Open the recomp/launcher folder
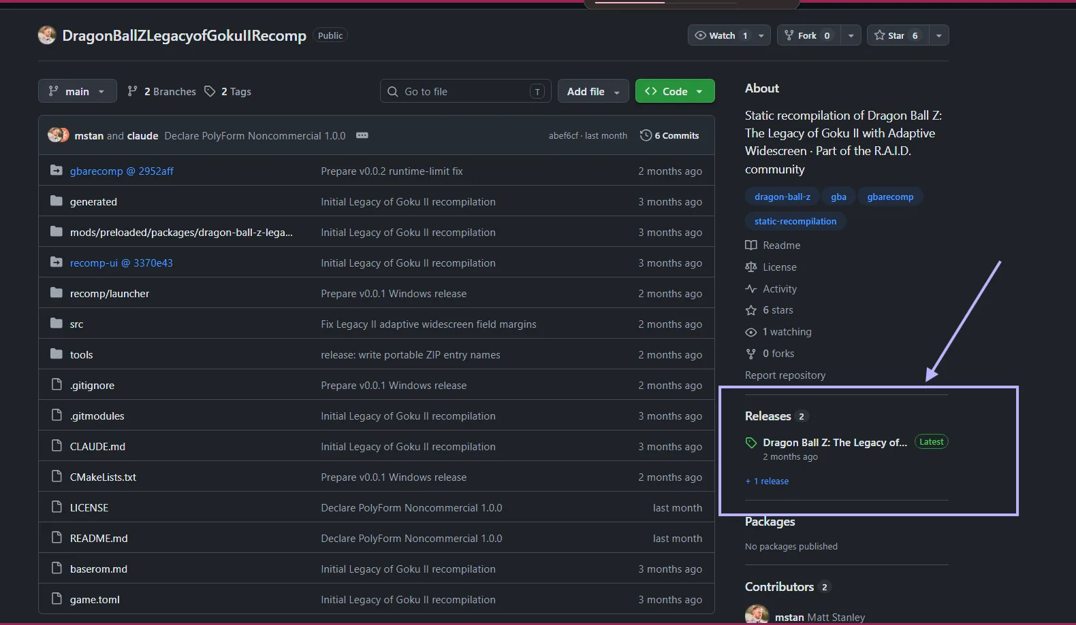1076x625 pixels. (110, 293)
